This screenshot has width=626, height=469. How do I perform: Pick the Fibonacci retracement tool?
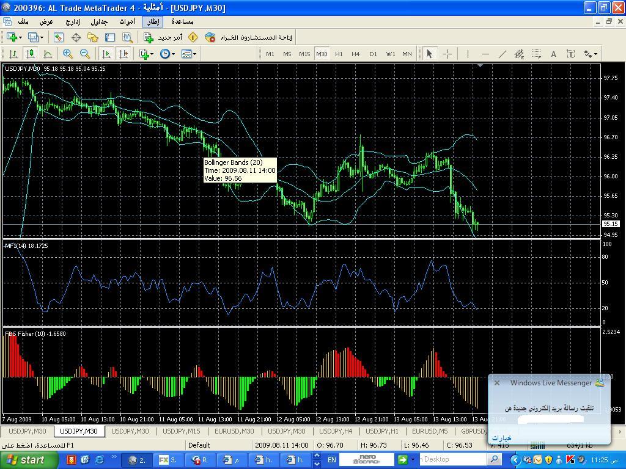click(536, 54)
